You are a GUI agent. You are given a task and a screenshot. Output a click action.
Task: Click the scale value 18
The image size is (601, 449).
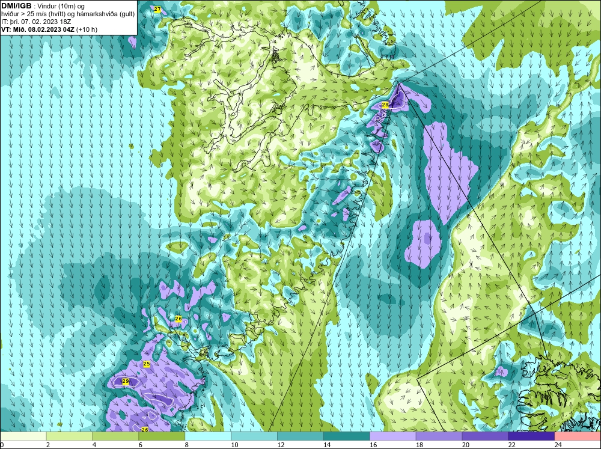coord(419,445)
